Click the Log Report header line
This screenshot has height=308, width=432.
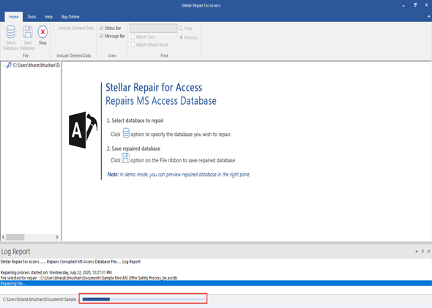(70, 262)
